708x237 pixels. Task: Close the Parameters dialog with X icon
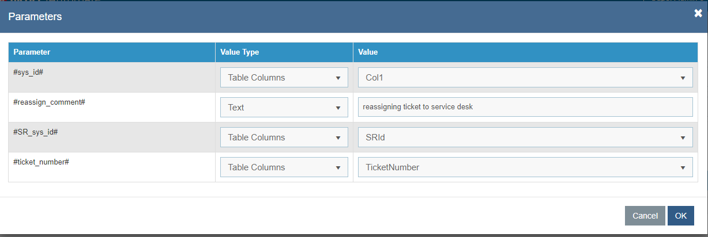[x=698, y=14]
